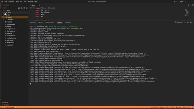Open file_picker.py from Explorer
194x109 pixels.
11,31
